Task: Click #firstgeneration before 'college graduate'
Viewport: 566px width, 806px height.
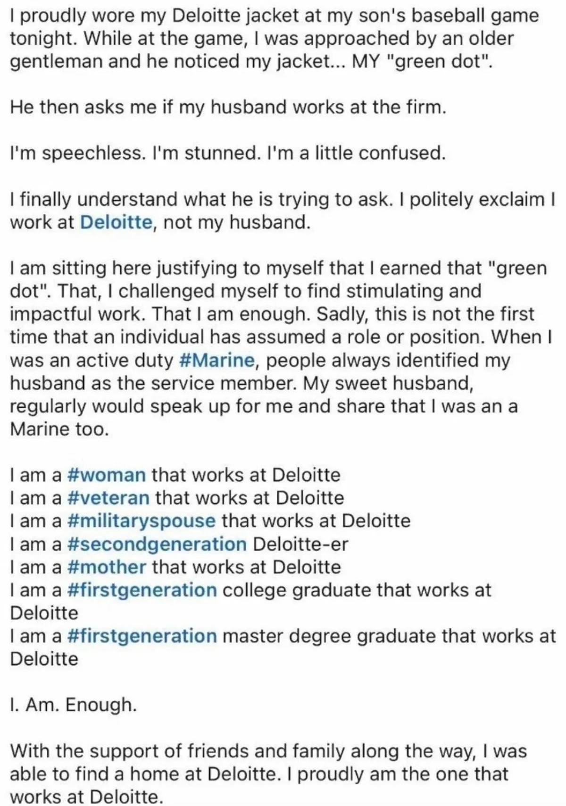Action: [x=142, y=590]
